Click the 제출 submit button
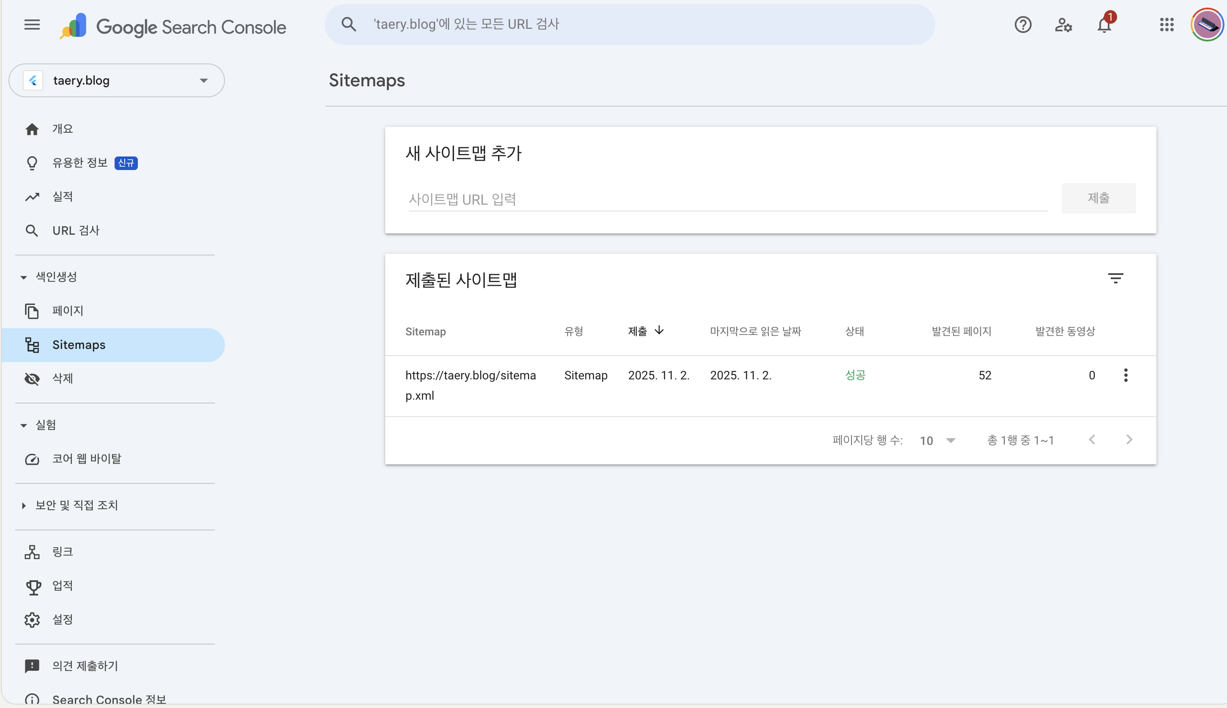This screenshot has width=1227, height=708. click(x=1098, y=198)
